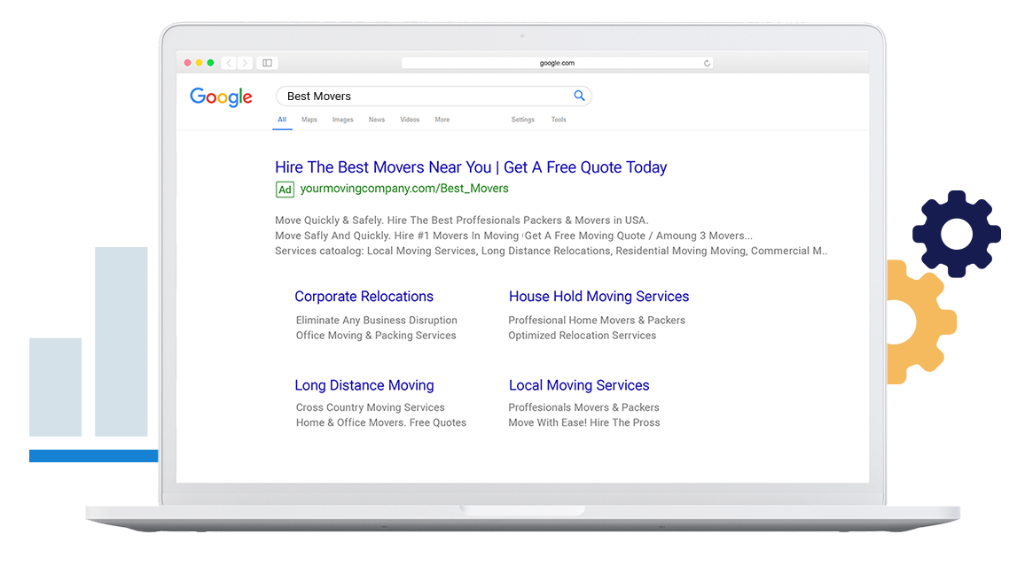Minimize the browser with the yellow button
This screenshot has width=1017, height=565.
tap(199, 63)
